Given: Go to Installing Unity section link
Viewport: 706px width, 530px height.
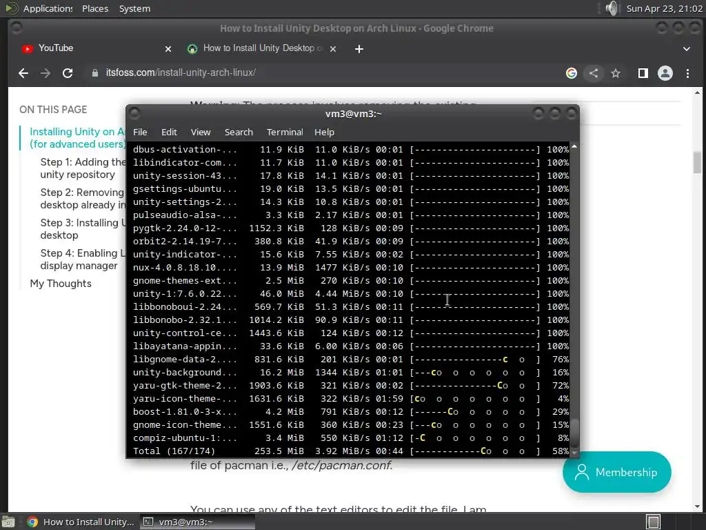Looking at the screenshot, I should (77, 138).
